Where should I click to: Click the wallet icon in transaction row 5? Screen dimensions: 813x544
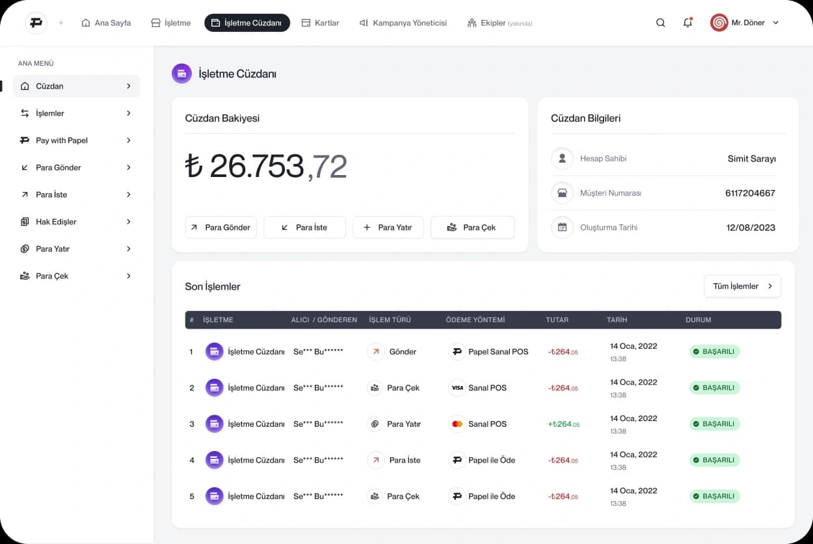coord(214,496)
